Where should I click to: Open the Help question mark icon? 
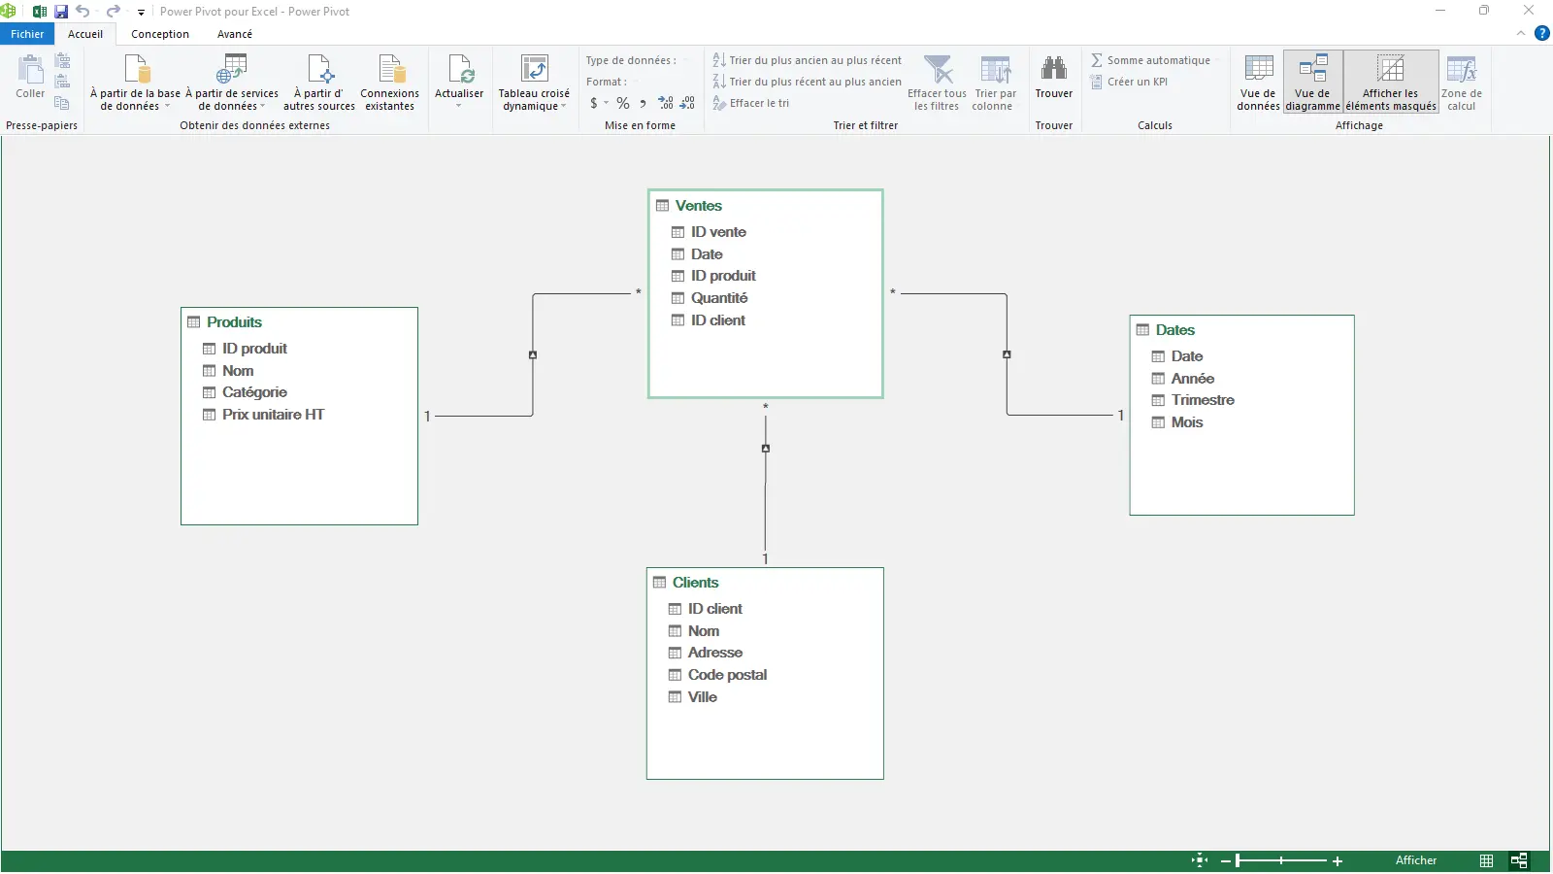1541,33
